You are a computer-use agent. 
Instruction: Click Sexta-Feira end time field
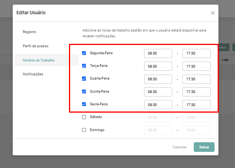coord(196,105)
